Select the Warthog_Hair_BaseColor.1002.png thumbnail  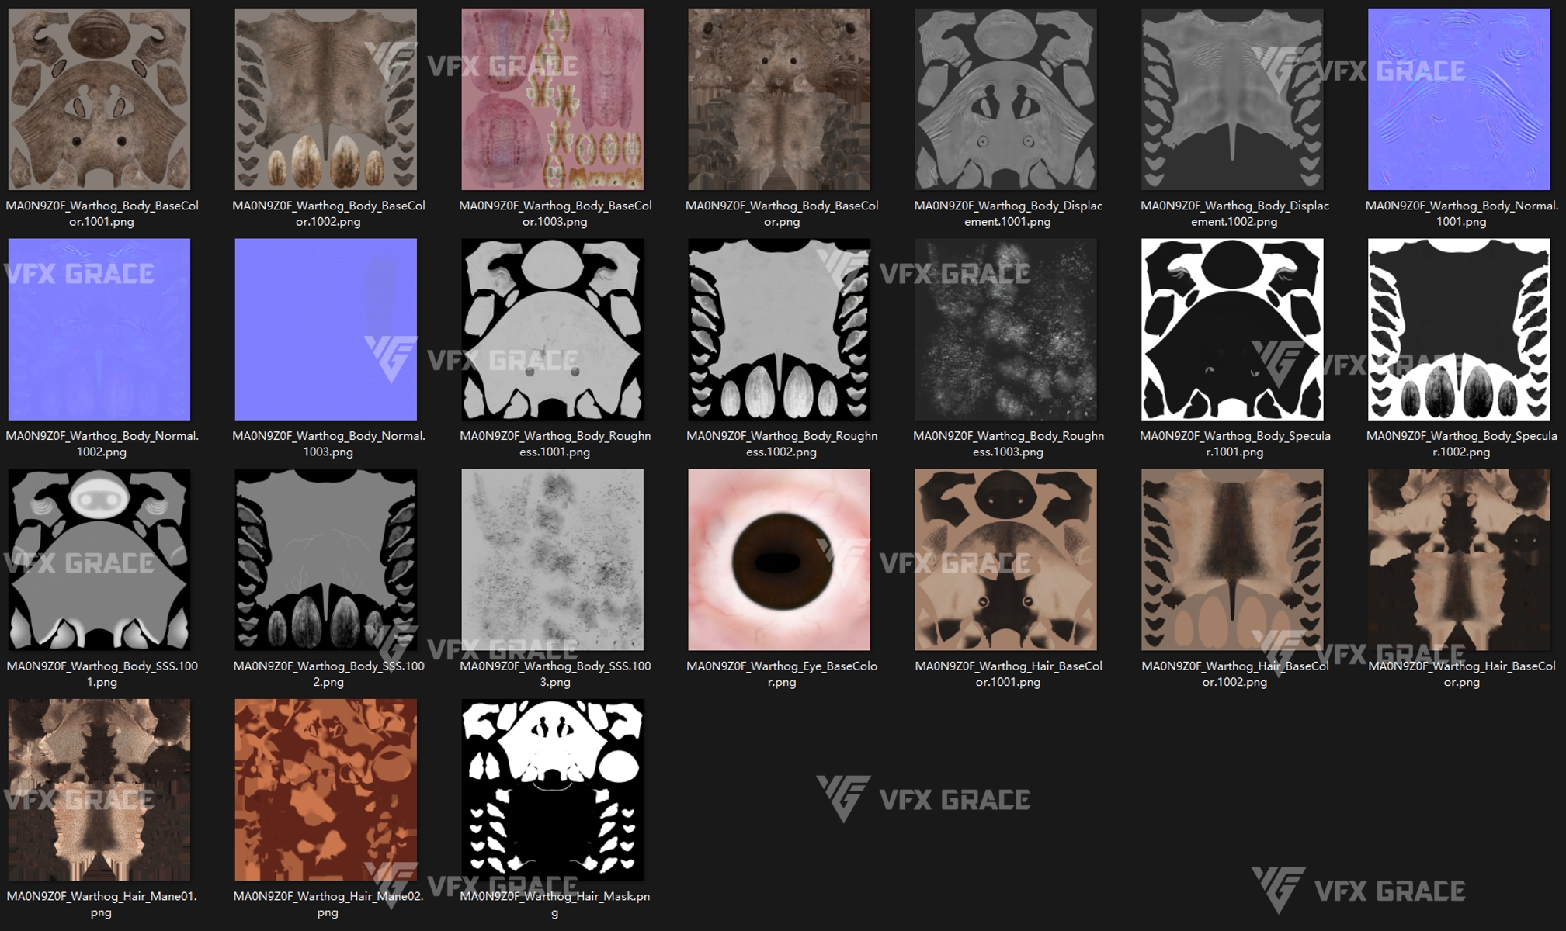[x=1232, y=559]
